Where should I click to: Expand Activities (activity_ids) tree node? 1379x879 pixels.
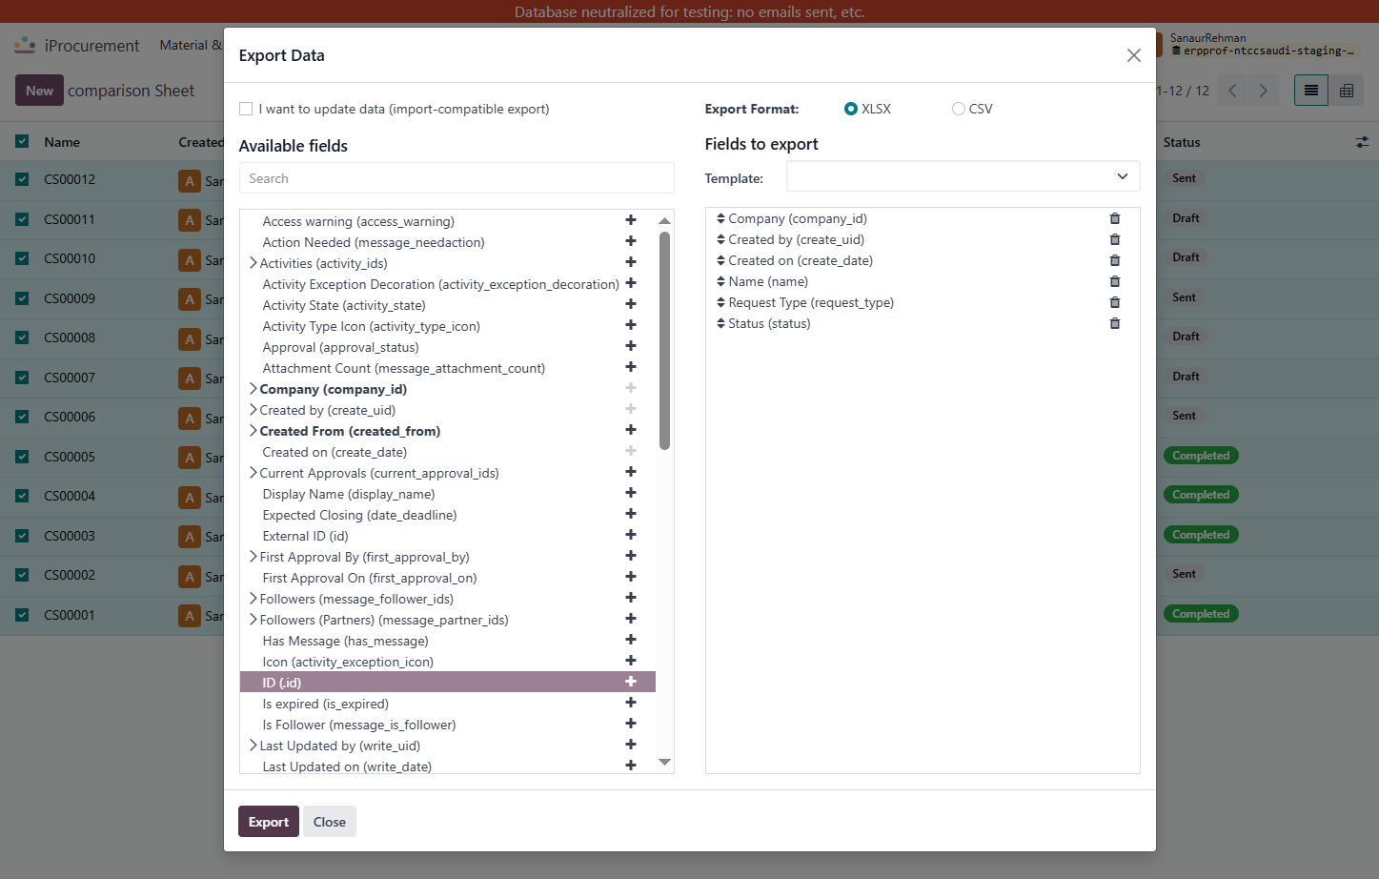253,263
